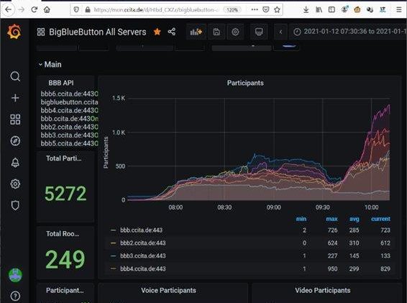The height and width of the screenshot is (303, 407).
Task: Open the Participants panel title menu
Action: (x=245, y=83)
